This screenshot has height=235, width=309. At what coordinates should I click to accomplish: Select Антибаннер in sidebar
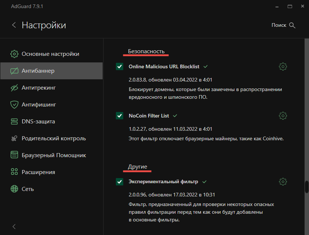tap(51, 71)
